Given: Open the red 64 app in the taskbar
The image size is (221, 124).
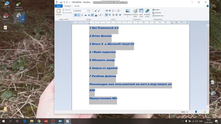Looking at the screenshot, I should point(46,121).
